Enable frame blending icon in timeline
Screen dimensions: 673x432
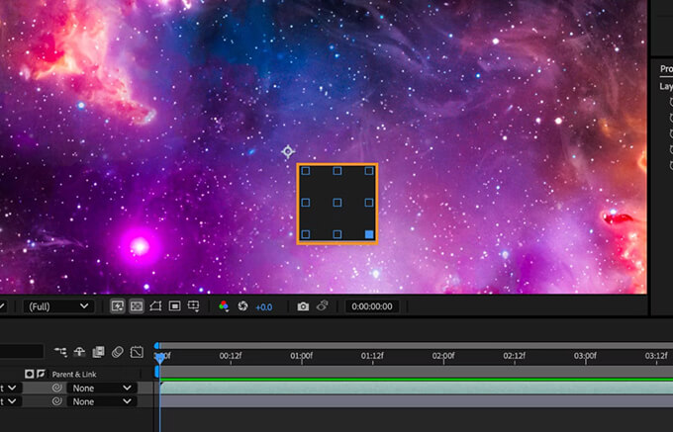pyautogui.click(x=98, y=352)
